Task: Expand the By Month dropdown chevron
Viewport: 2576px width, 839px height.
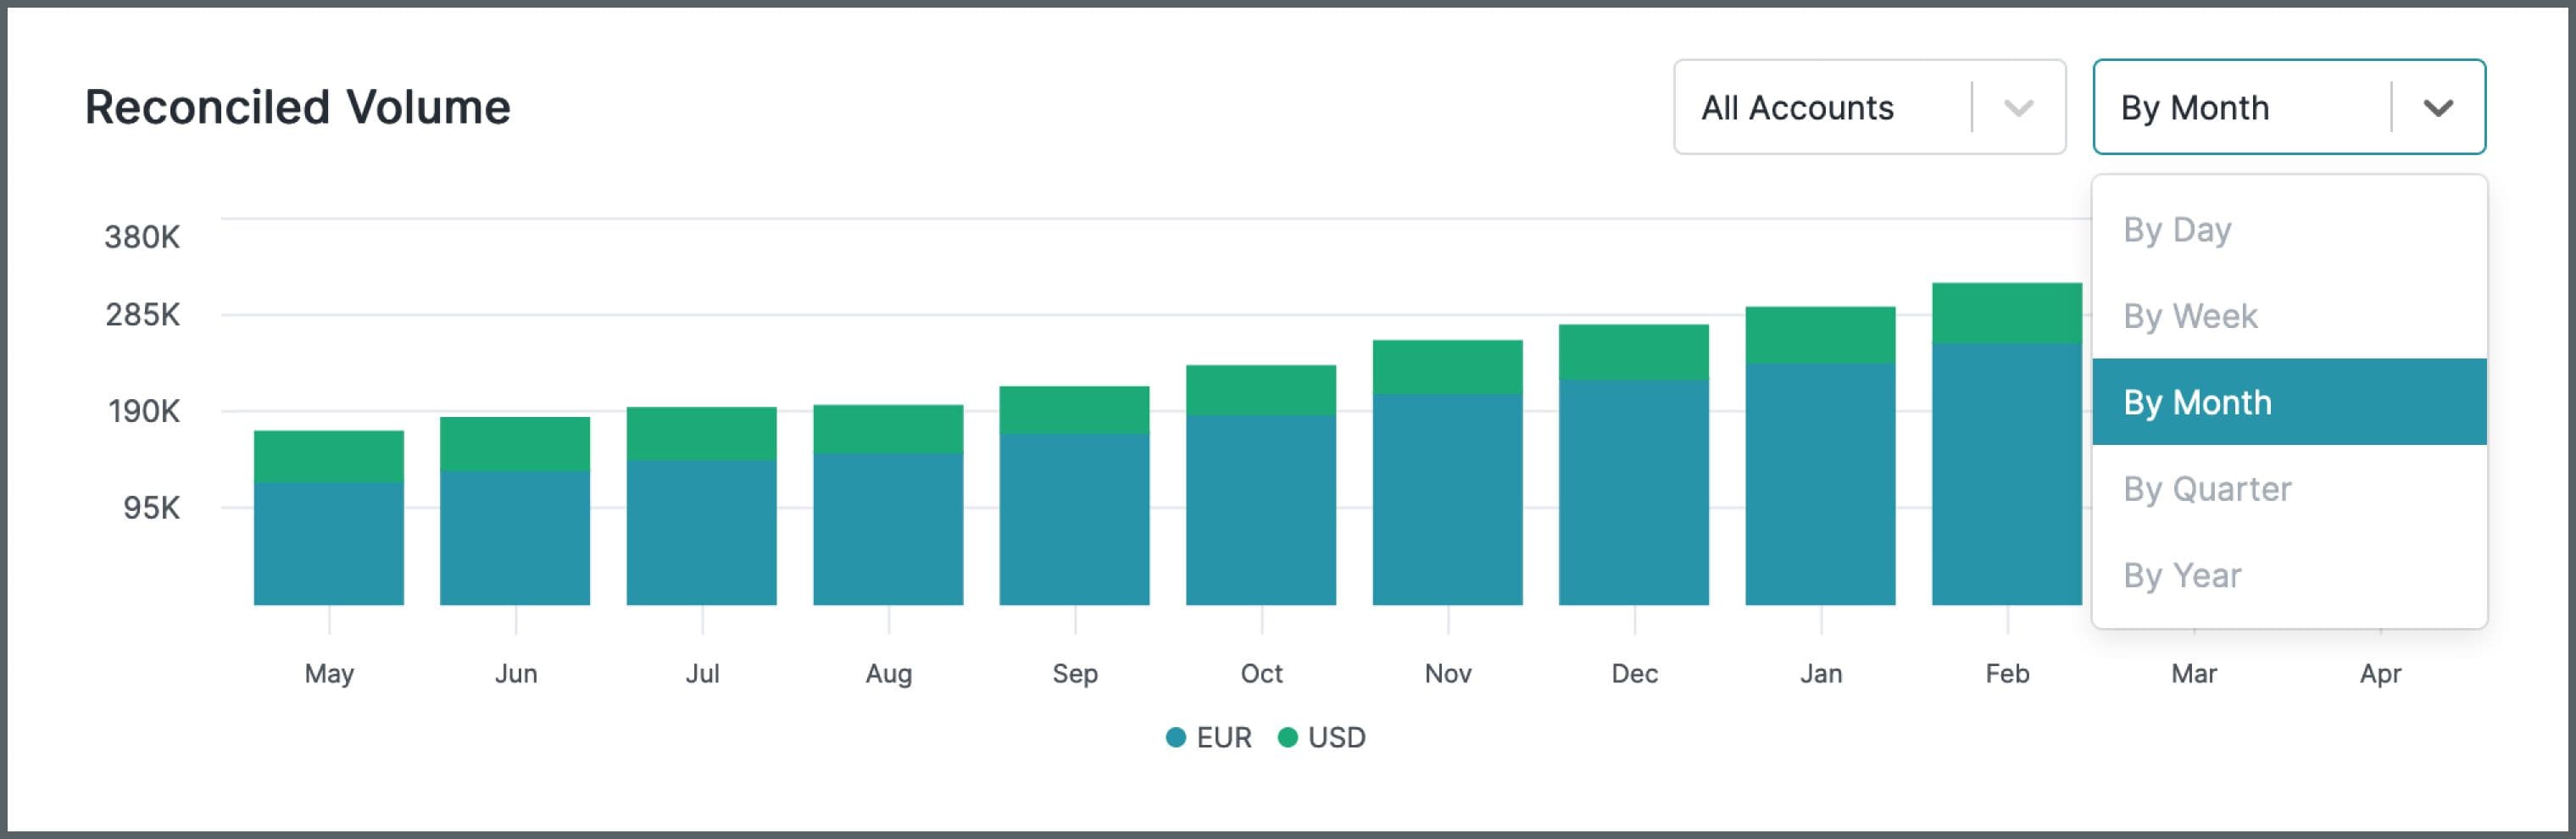Action: click(x=2440, y=106)
